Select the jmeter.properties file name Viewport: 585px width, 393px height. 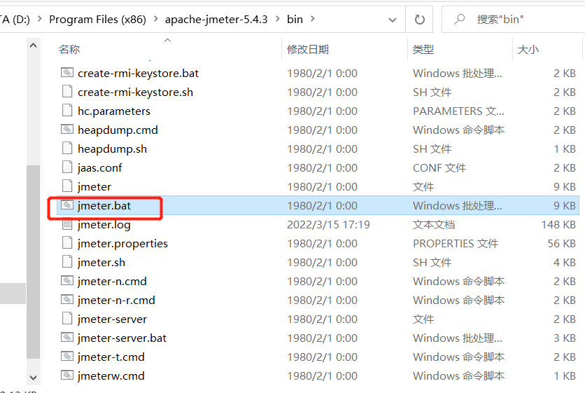(122, 244)
